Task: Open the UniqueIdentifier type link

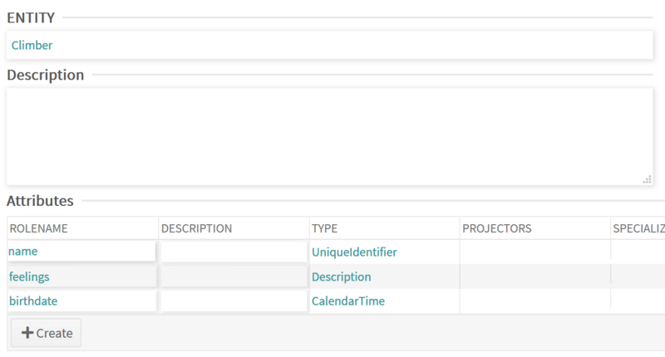Action: (354, 252)
